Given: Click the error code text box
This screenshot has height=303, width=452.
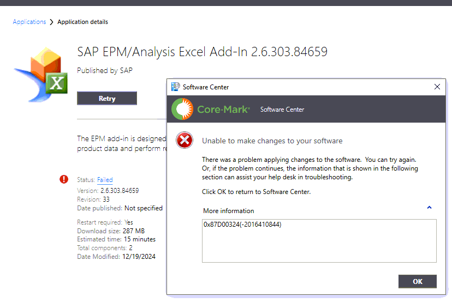Looking at the screenshot, I should [x=319, y=241].
